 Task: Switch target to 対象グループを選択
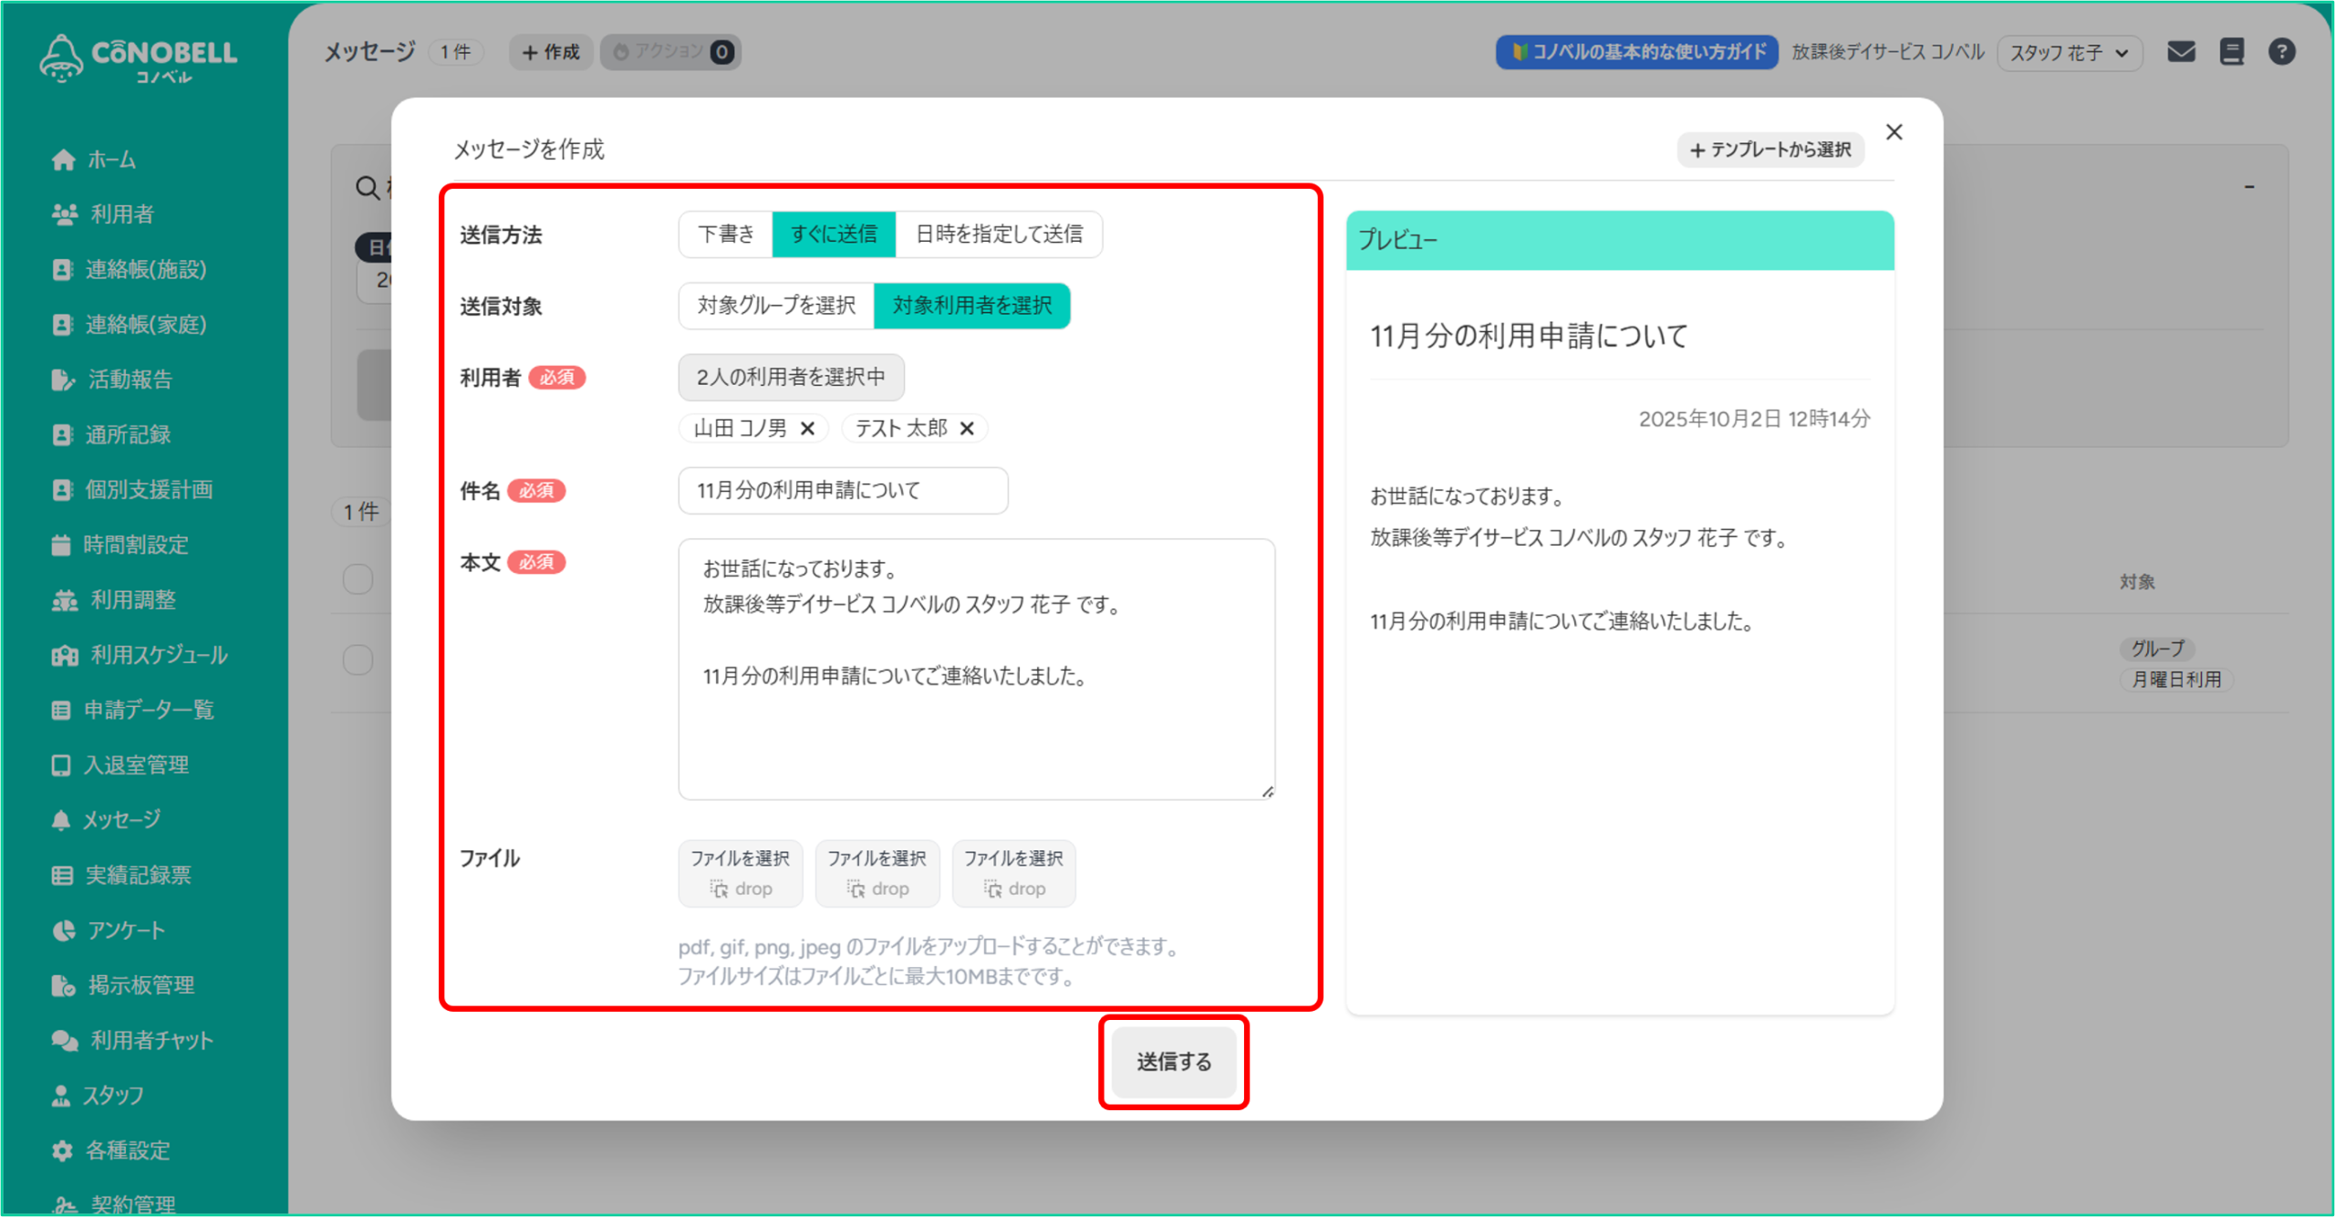(776, 306)
